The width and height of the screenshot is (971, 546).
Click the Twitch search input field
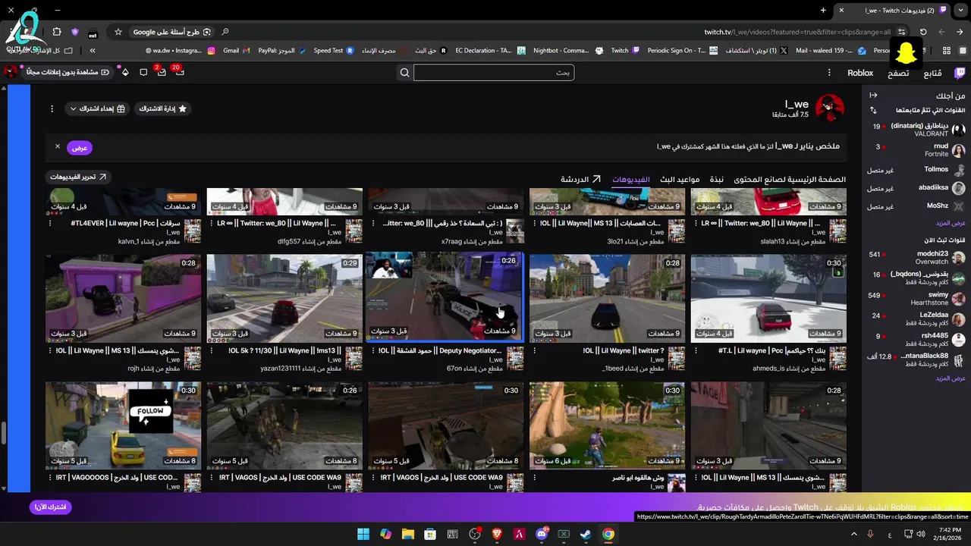pos(494,73)
